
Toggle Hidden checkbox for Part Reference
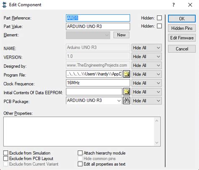160,18
